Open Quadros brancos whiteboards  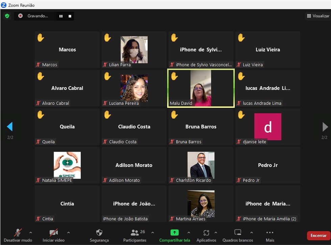click(x=238, y=235)
